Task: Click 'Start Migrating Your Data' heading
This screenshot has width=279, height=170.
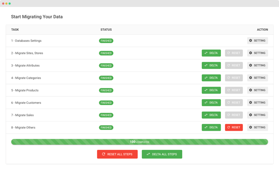Action: 37,17
